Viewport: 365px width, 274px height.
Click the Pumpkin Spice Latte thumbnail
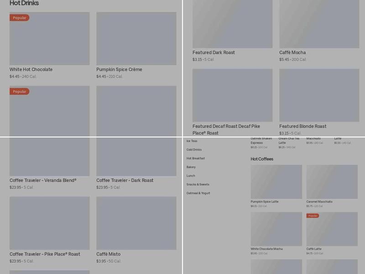(x=276, y=182)
